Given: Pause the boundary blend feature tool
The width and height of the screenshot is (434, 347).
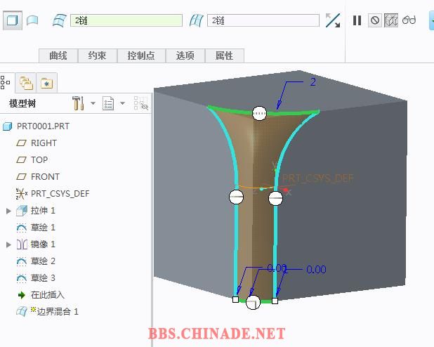Looking at the screenshot, I should [357, 20].
